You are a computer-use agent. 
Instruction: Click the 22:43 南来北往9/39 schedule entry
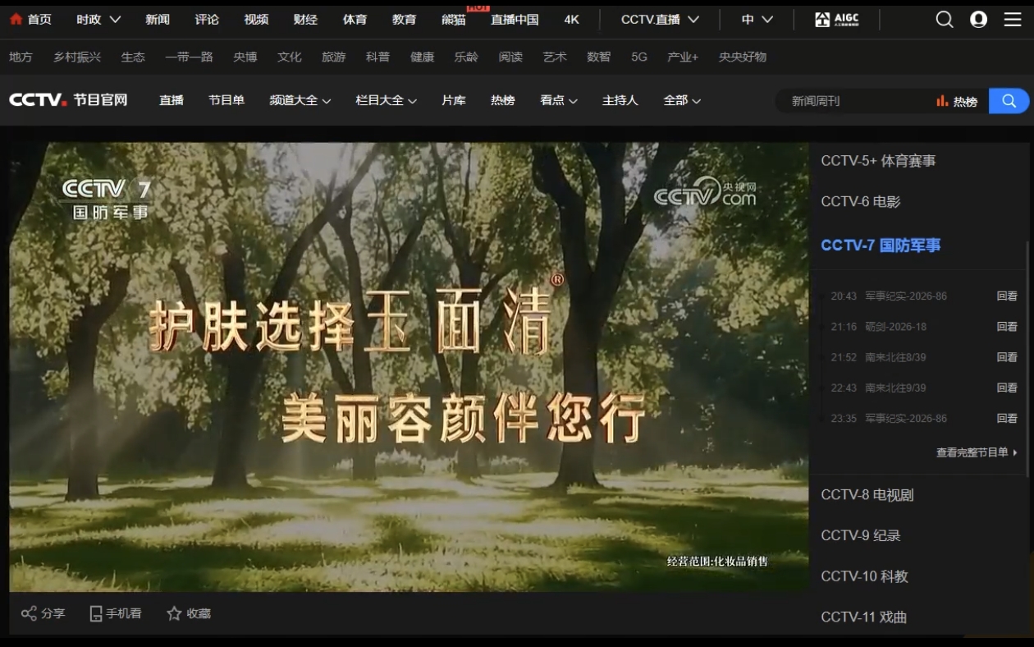pyautogui.click(x=878, y=388)
